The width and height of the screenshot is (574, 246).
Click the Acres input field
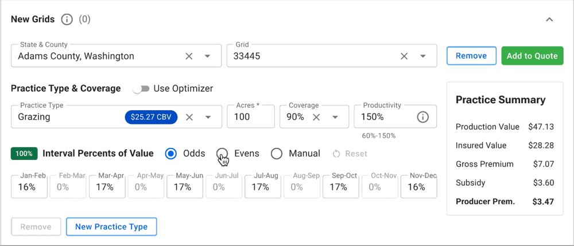[251, 117]
